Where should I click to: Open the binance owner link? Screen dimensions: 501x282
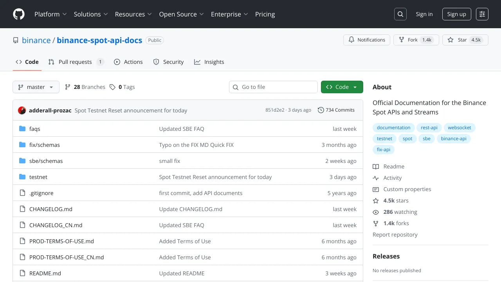point(36,40)
